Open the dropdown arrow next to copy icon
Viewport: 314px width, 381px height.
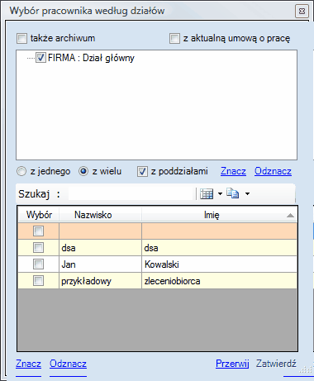247,193
